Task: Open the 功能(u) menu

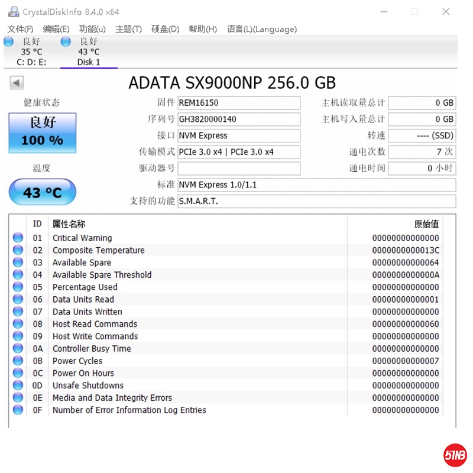Action: pyautogui.click(x=92, y=29)
